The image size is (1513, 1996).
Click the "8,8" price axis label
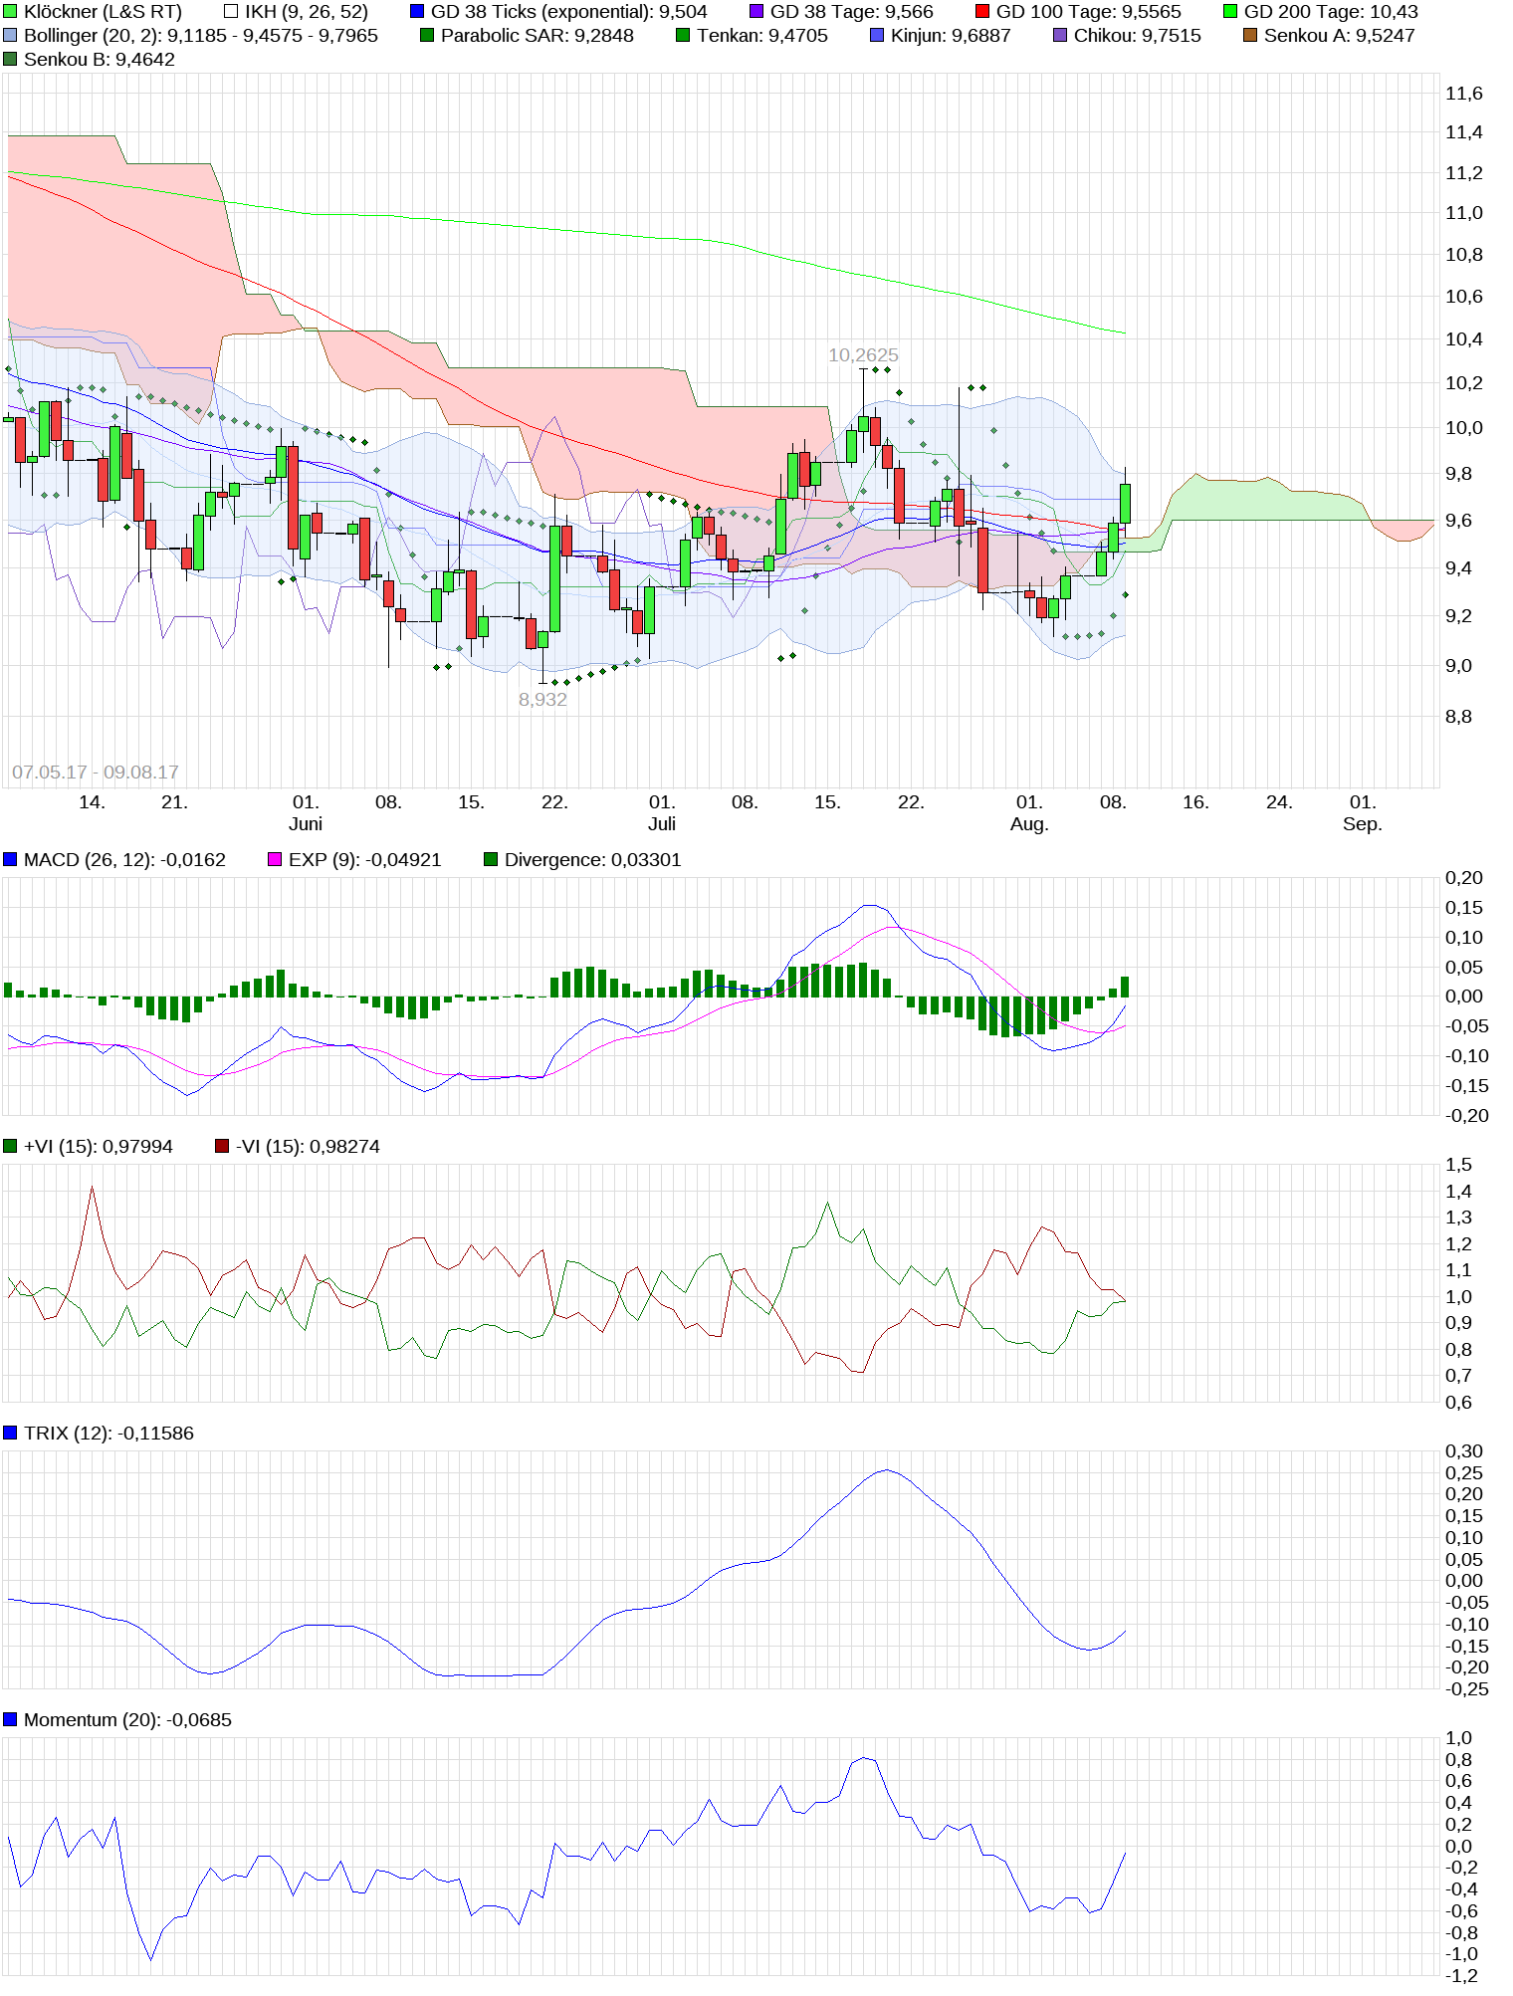pyautogui.click(x=1459, y=717)
